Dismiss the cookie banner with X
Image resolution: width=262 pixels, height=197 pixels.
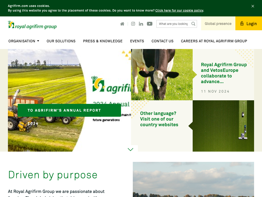click(253, 6)
